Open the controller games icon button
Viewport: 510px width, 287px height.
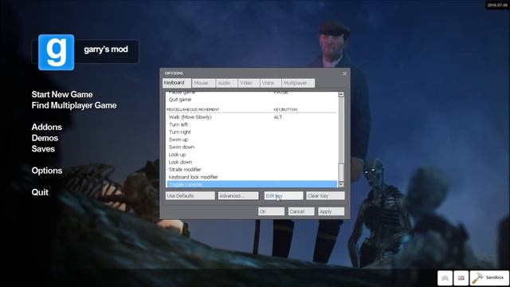445,278
